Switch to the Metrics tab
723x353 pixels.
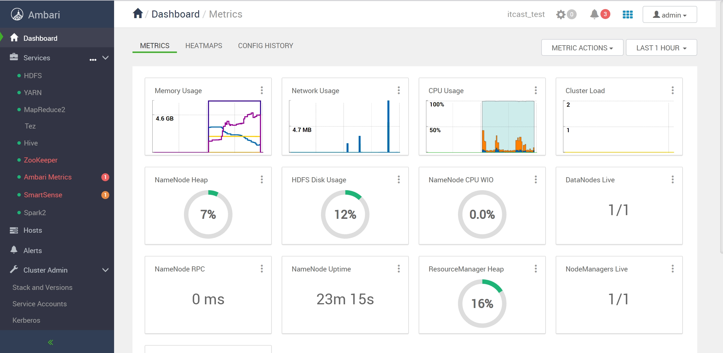(155, 46)
